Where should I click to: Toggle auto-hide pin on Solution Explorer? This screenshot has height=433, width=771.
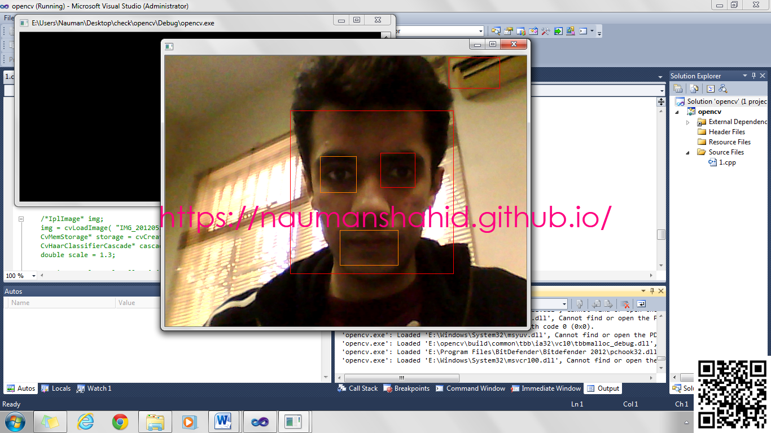(754, 76)
